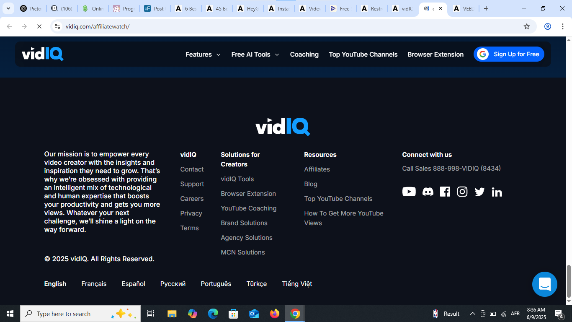Switch to the VEED tab
Image resolution: width=572 pixels, height=322 pixels.
tap(464, 8)
